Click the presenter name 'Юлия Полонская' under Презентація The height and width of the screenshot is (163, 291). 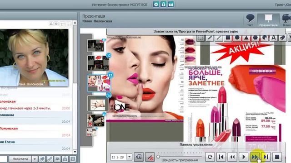[97, 21]
